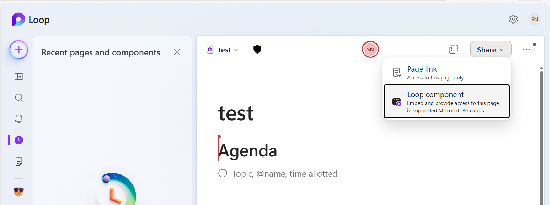Screen dimensions: 550x205
Task: Click the copy as component icon
Action: (x=453, y=49)
